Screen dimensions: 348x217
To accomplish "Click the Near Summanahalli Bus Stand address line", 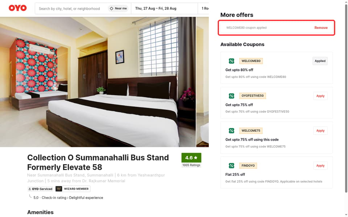I will click(96, 178).
